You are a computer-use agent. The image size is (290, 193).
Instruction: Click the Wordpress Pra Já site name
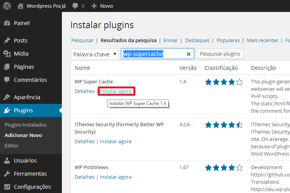pyautogui.click(x=46, y=6)
